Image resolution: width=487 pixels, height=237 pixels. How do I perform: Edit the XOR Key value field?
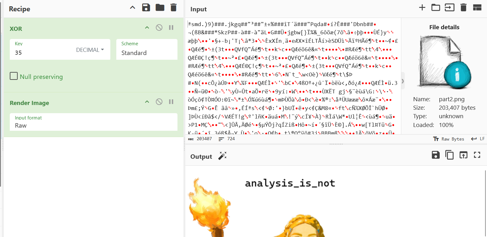click(43, 52)
